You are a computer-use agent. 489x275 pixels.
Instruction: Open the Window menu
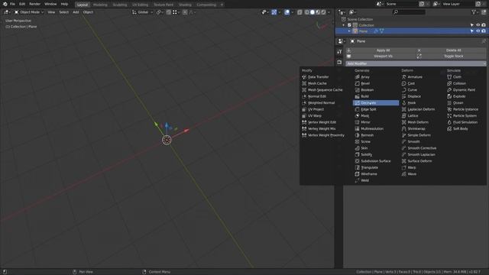(50, 4)
